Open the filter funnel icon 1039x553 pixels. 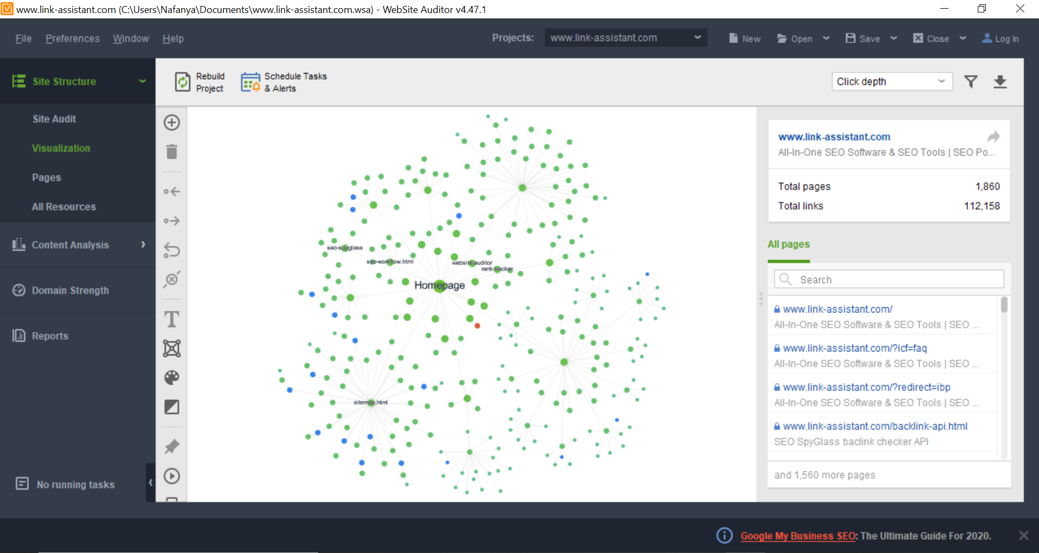971,82
